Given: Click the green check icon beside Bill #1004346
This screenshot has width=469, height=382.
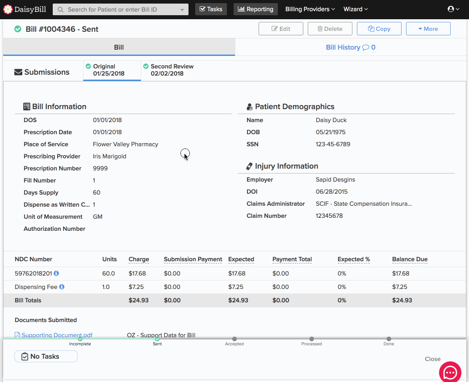Looking at the screenshot, I should [18, 29].
